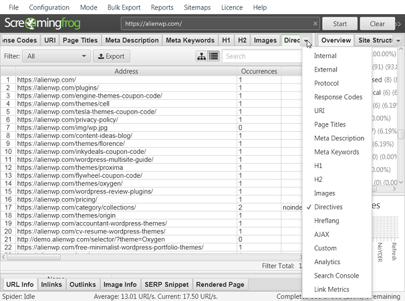Switch to the Response Codes tab
The height and width of the screenshot is (301, 405).
(x=20, y=40)
